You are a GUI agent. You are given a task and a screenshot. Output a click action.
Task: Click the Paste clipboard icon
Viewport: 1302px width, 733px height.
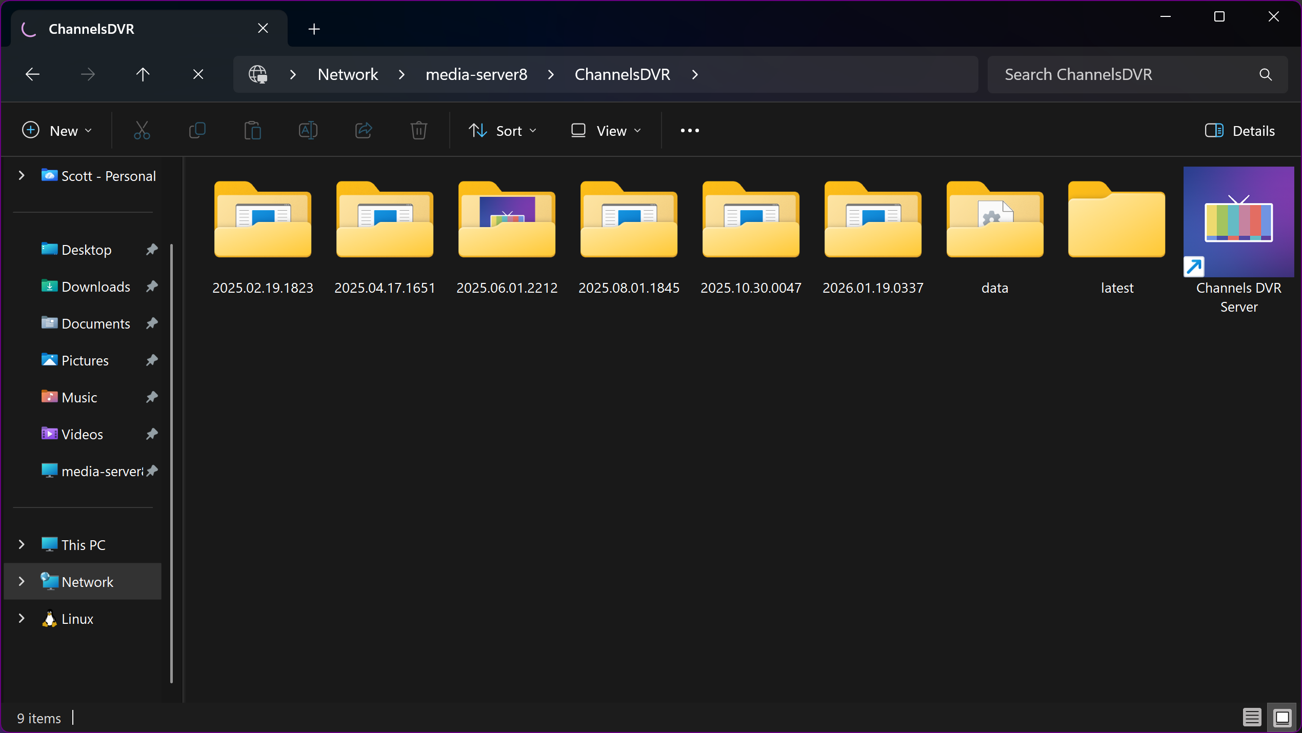(x=252, y=131)
